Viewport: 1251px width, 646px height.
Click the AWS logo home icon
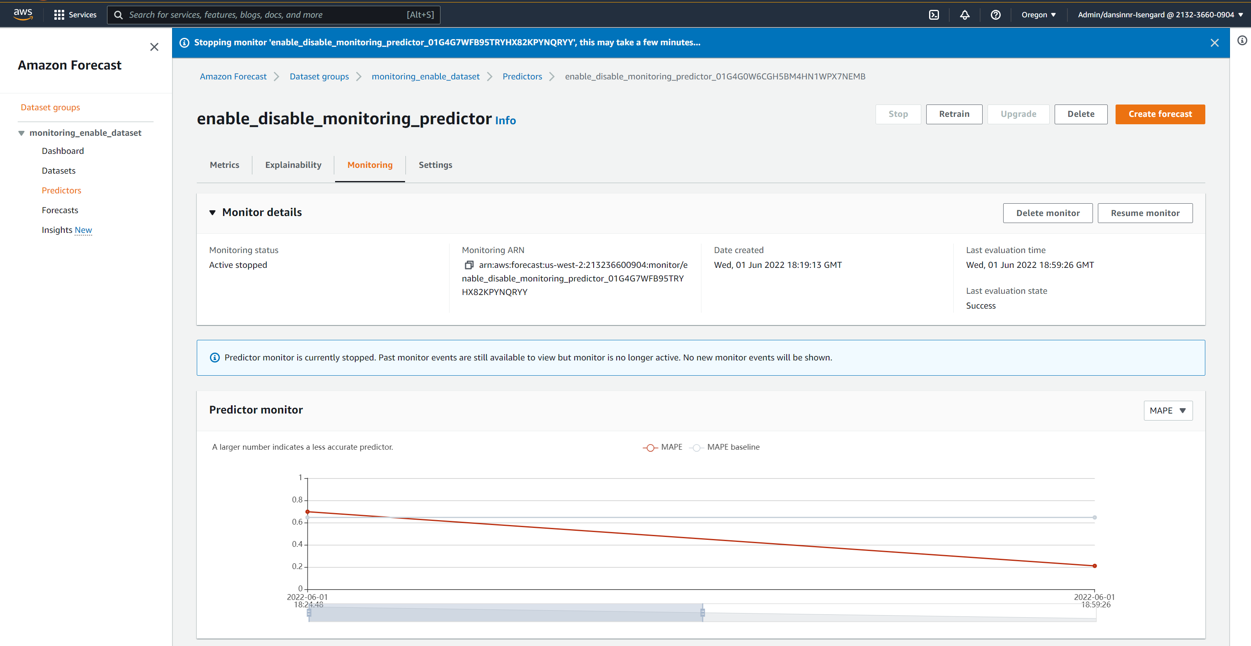click(23, 14)
